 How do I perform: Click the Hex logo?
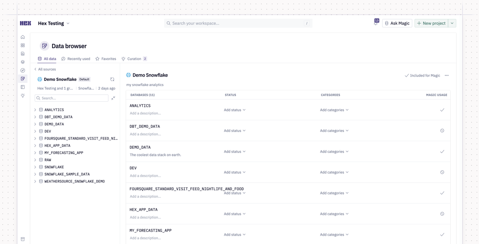point(26,23)
